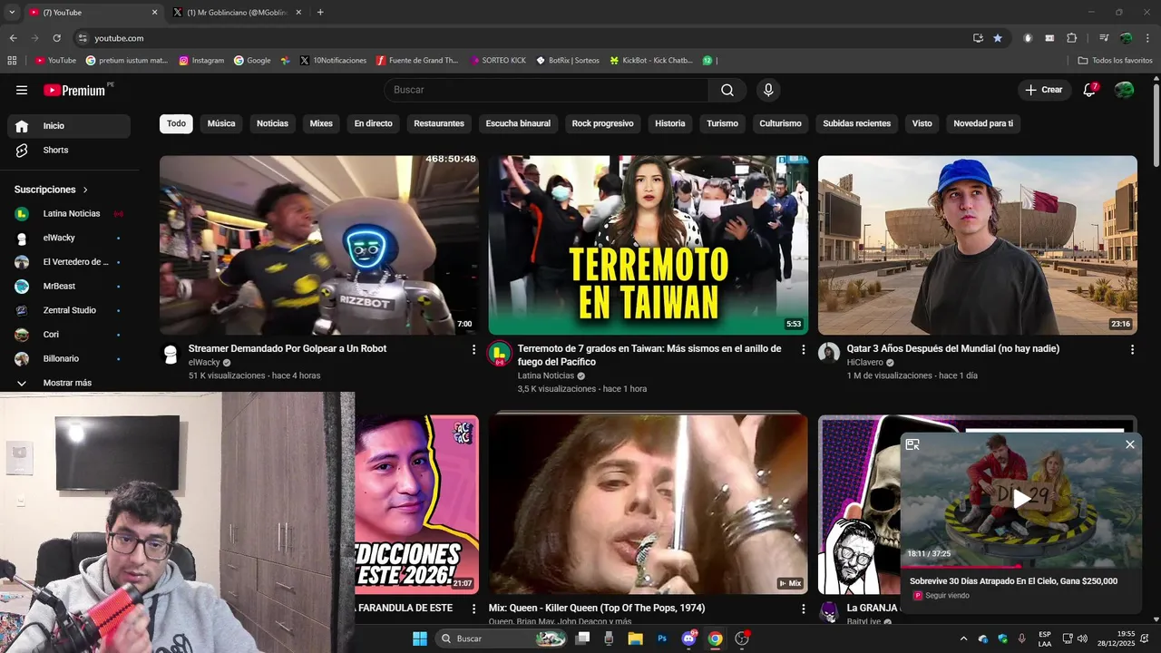Open Qatar stadium video thumbnail

[978, 245]
